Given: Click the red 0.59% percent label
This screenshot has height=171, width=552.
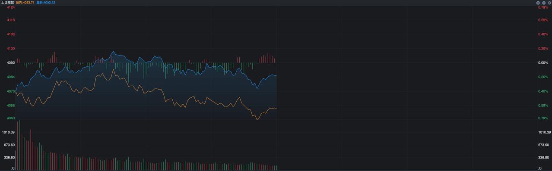Looking at the screenshot, I should 543,20.
